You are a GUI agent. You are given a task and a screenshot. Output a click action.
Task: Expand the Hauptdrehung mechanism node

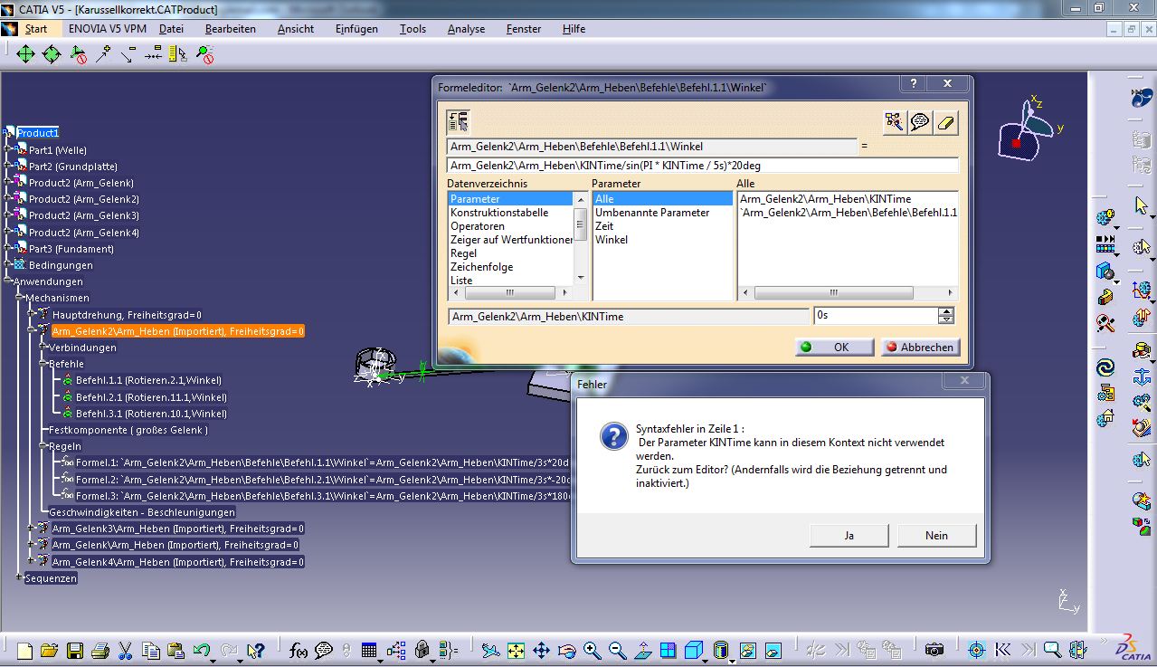click(x=31, y=314)
